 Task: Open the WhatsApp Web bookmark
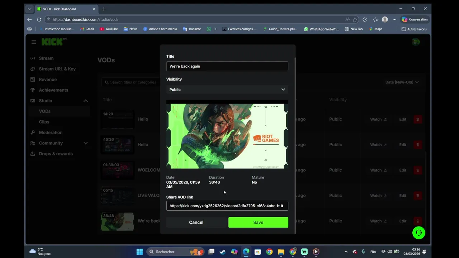[x=321, y=29]
